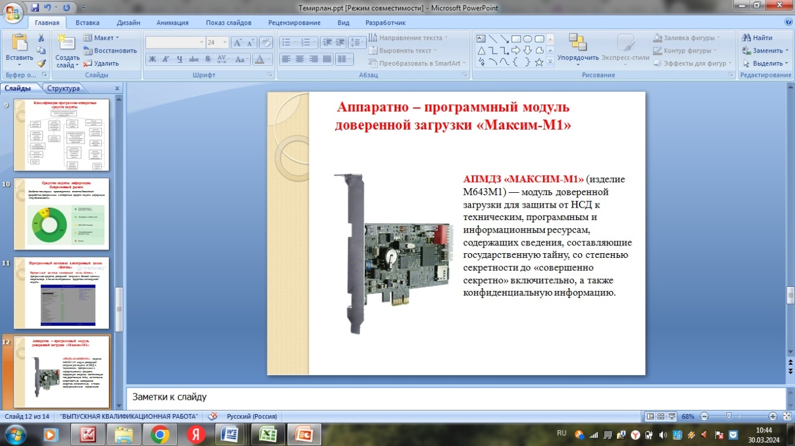The width and height of the screenshot is (795, 446).
Task: Select the five-point star shape
Action: [x=539, y=62]
